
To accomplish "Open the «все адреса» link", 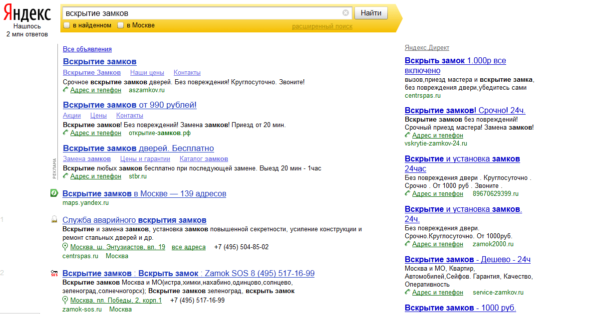I will (x=189, y=247).
